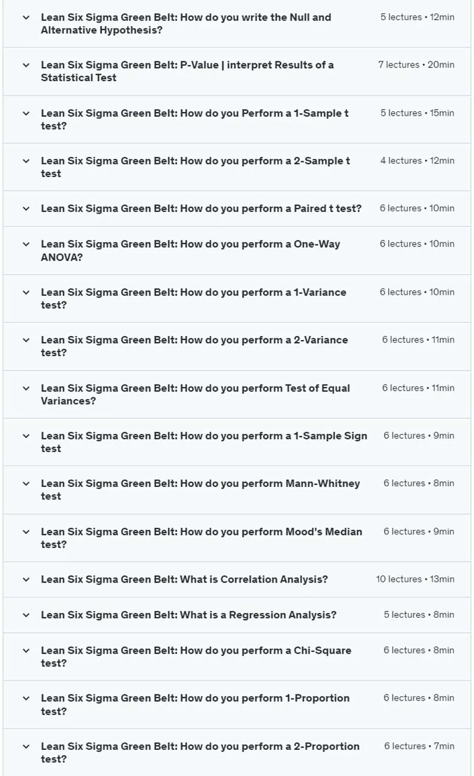Expand the One-Way ANOVA section chevron

(x=26, y=244)
